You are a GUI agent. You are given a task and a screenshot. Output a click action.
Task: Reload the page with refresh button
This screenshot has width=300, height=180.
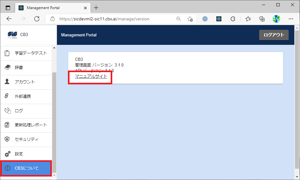point(36,19)
